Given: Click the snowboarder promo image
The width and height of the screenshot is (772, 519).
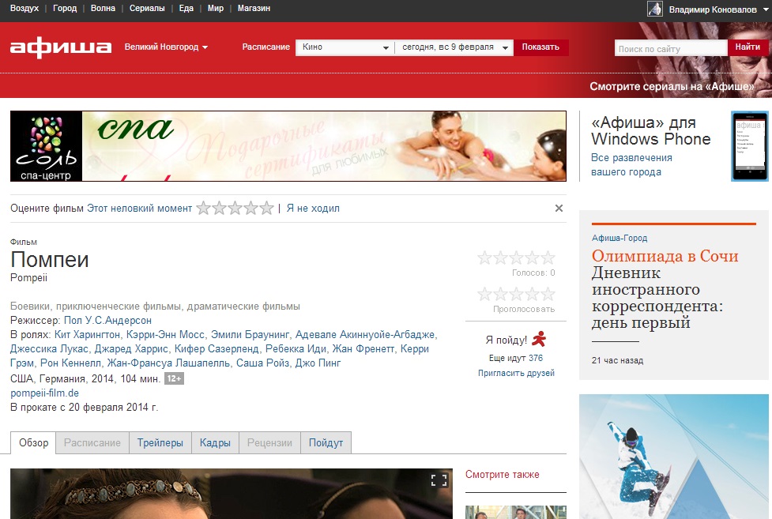Looking at the screenshot, I should click(673, 457).
